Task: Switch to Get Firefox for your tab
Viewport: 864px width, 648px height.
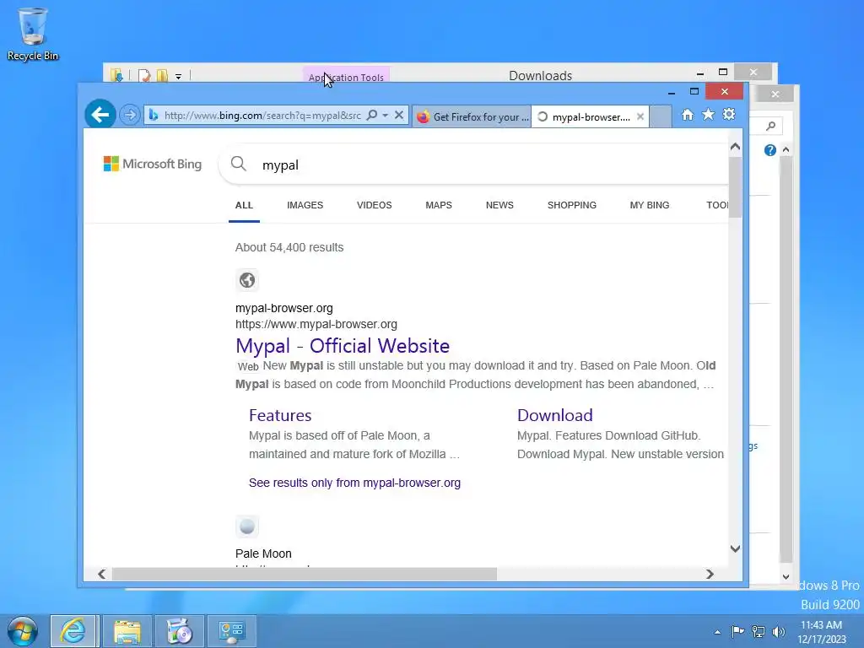Action: pos(472,116)
